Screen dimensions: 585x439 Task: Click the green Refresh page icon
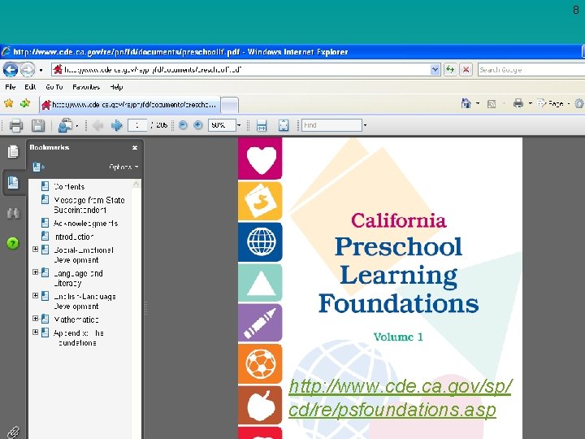click(450, 69)
